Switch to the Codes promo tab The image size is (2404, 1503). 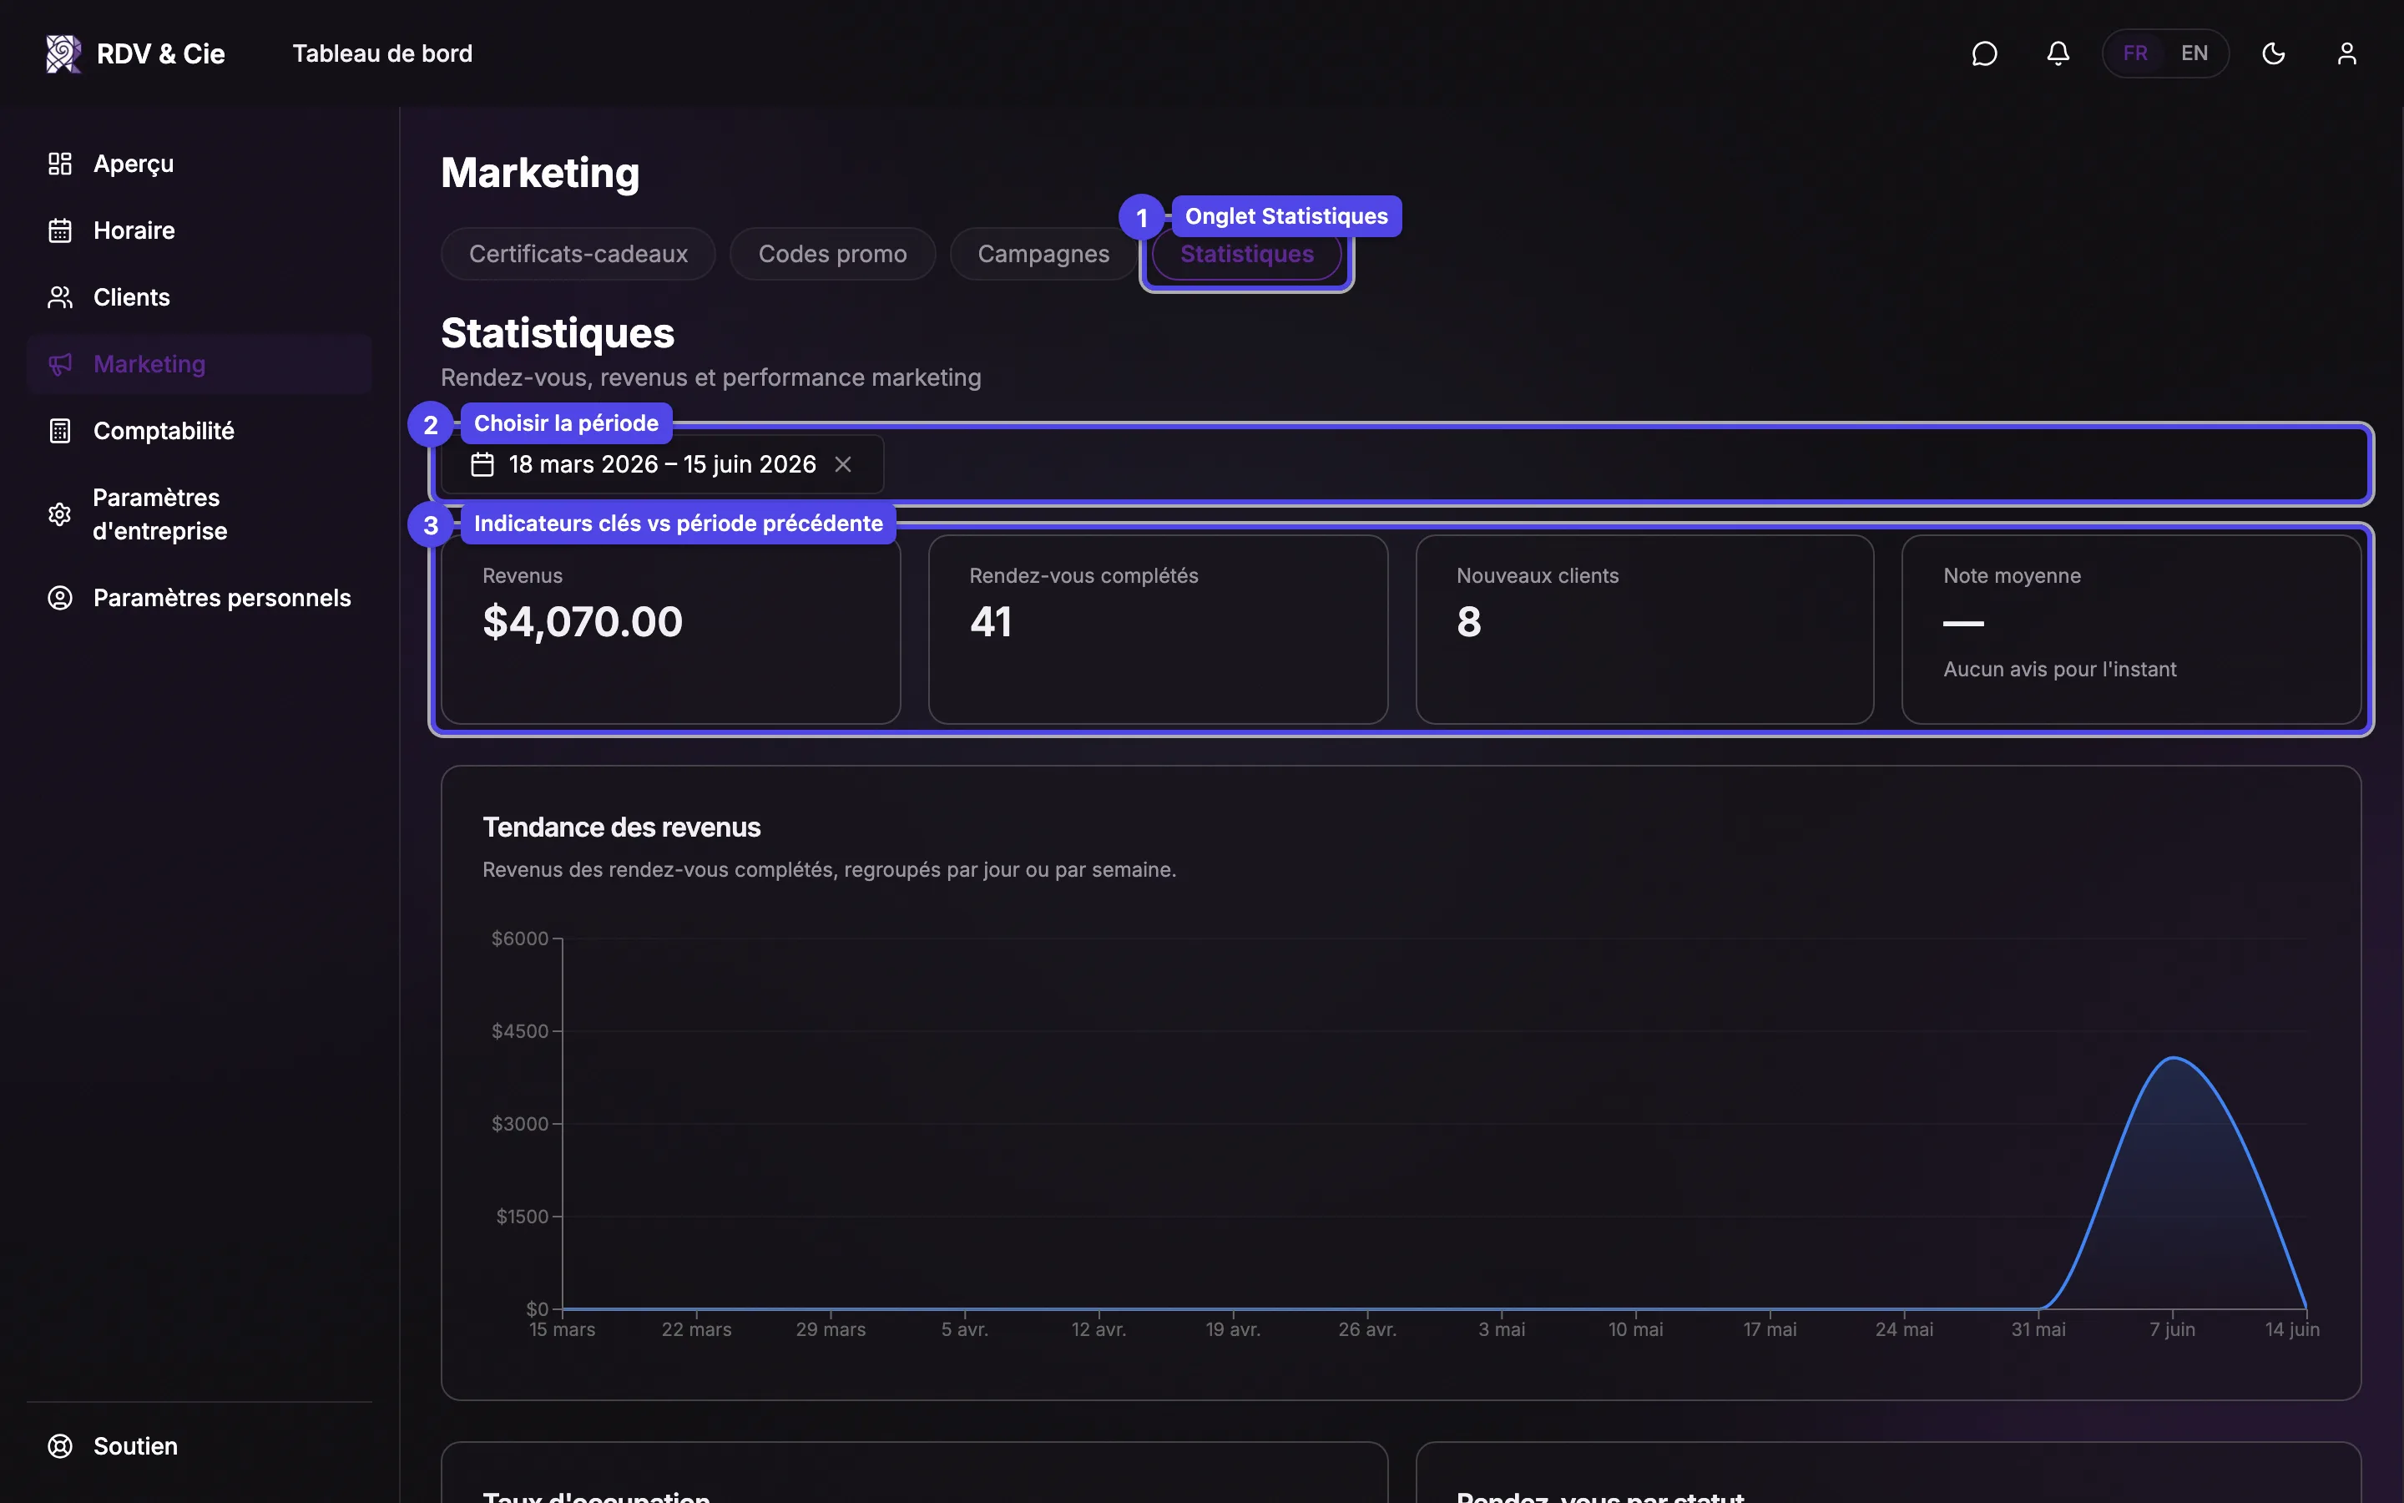pos(832,255)
